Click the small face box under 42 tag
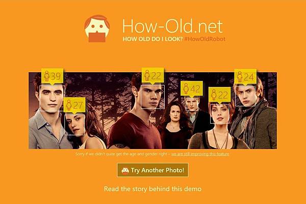 coord(192,104)
